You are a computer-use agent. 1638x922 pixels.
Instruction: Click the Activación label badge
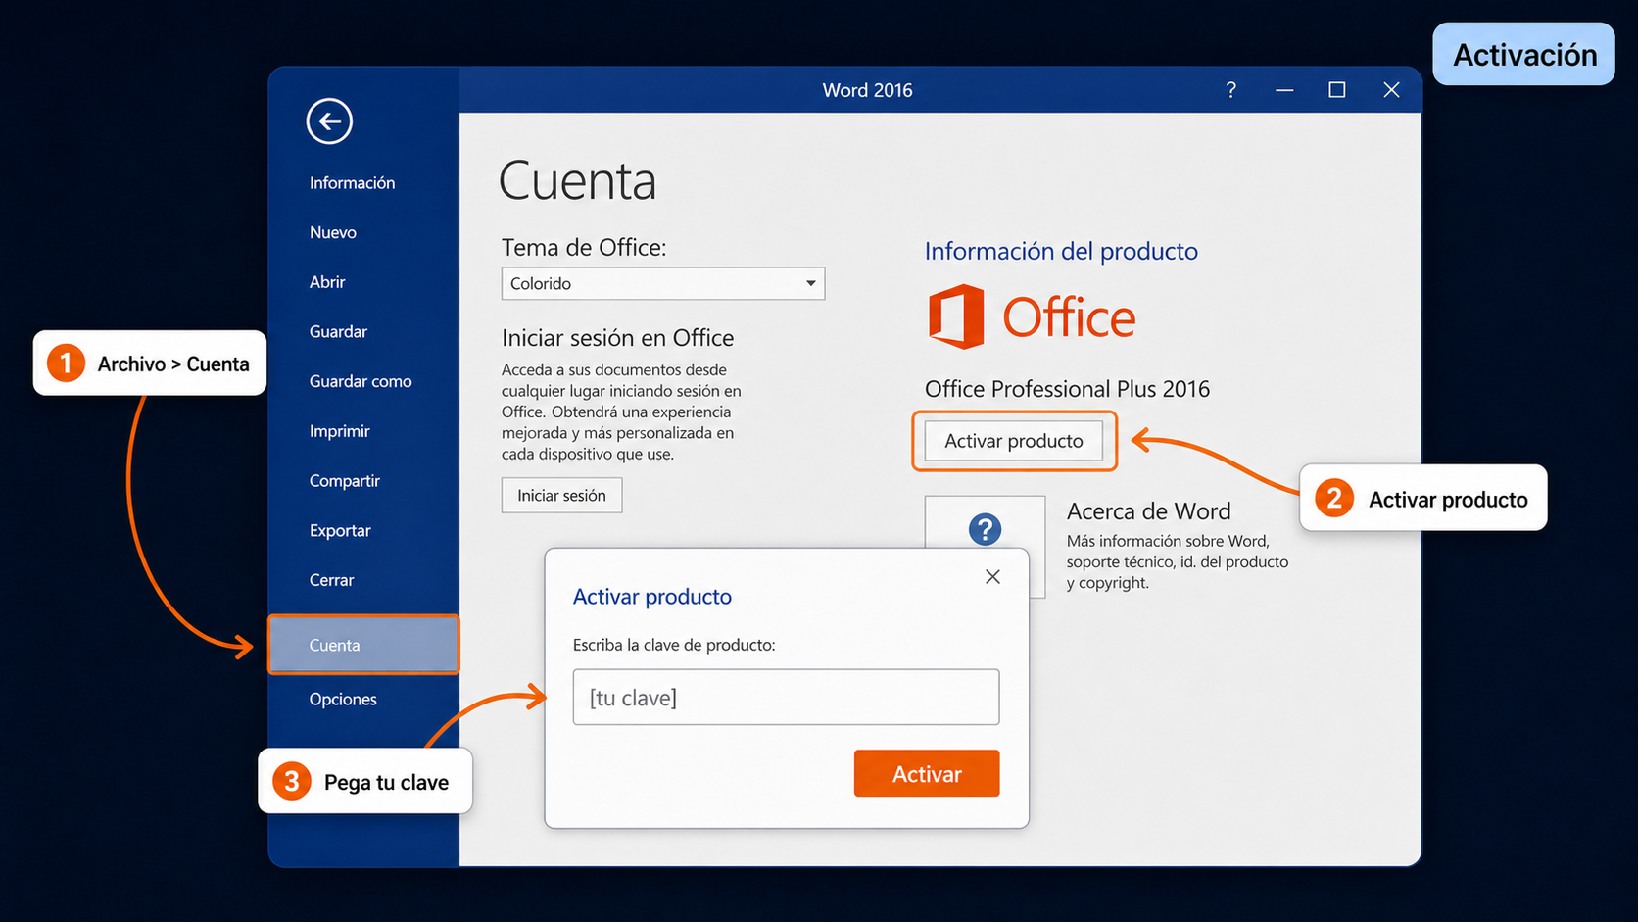click(x=1523, y=55)
